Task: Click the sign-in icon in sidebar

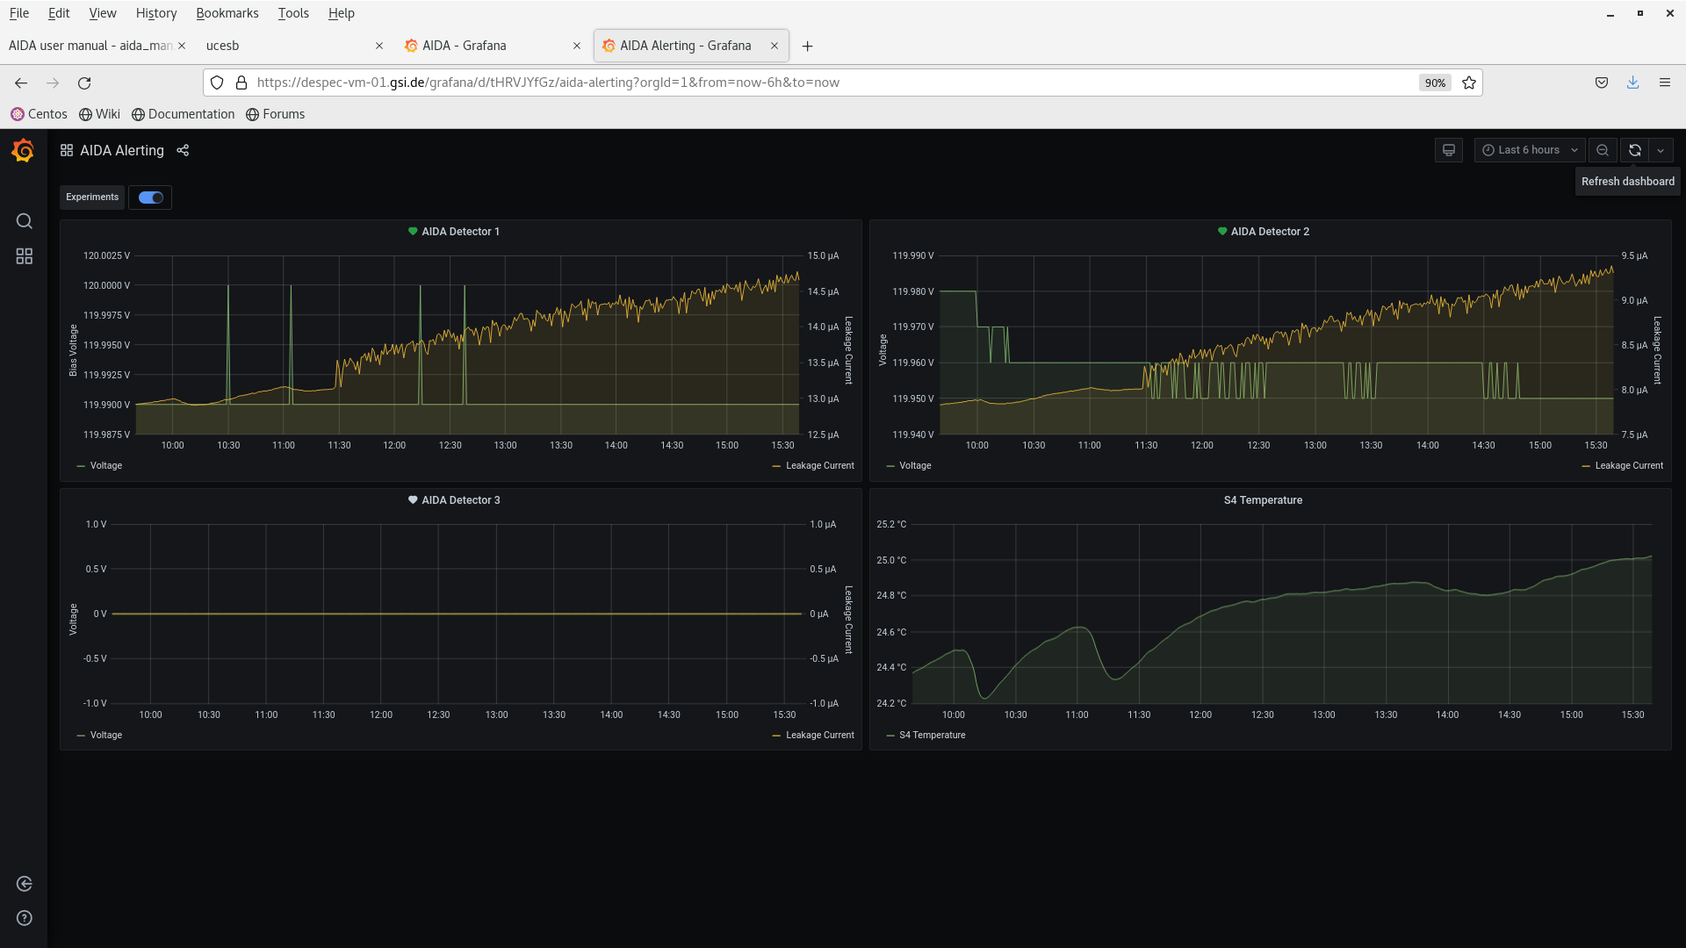Action: pos(24,884)
